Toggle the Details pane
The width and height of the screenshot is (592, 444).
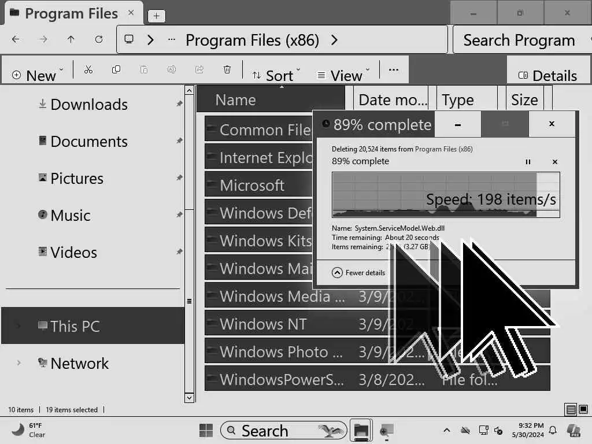pyautogui.click(x=548, y=76)
